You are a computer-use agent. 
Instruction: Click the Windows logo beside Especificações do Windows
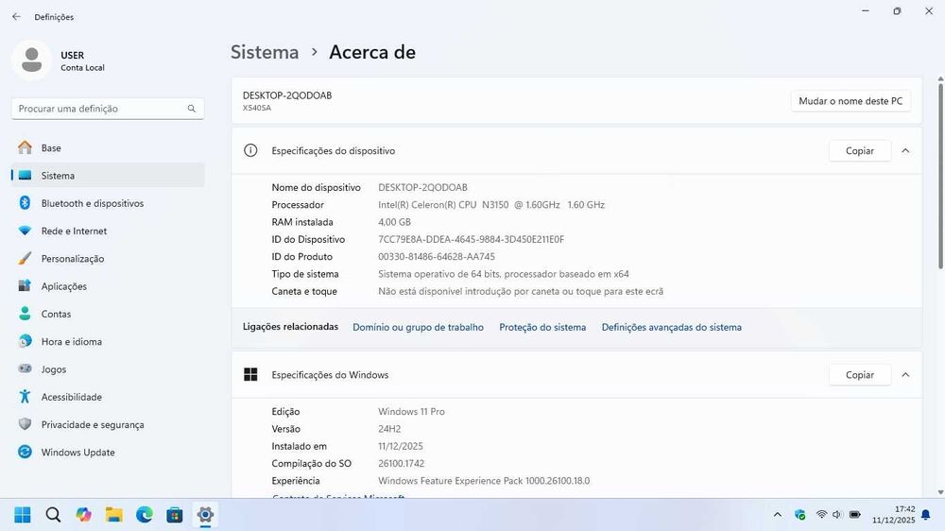250,375
